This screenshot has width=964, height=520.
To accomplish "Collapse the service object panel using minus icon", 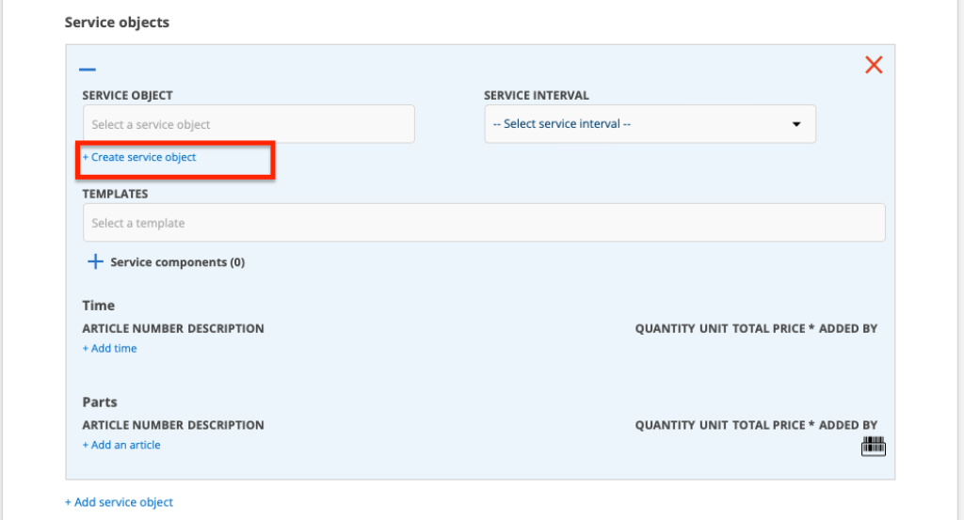I will click(x=88, y=69).
